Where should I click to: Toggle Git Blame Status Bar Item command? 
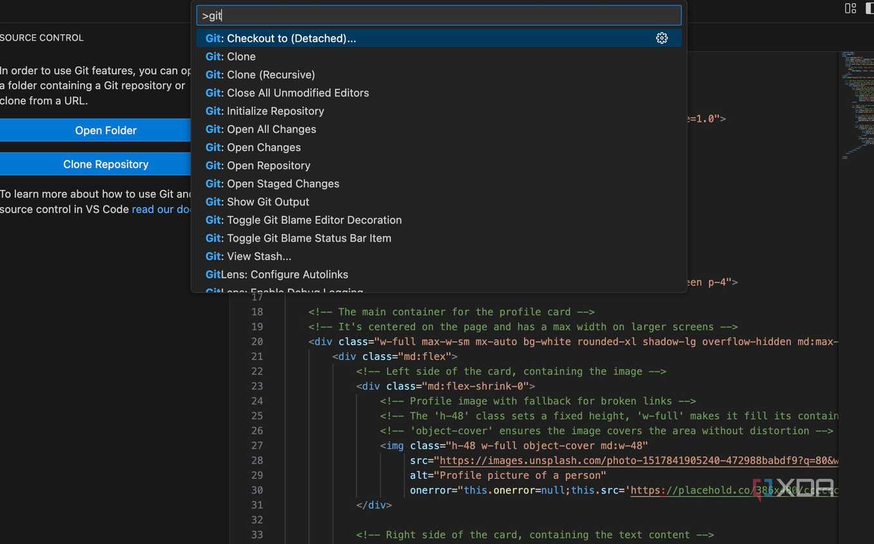439,238
